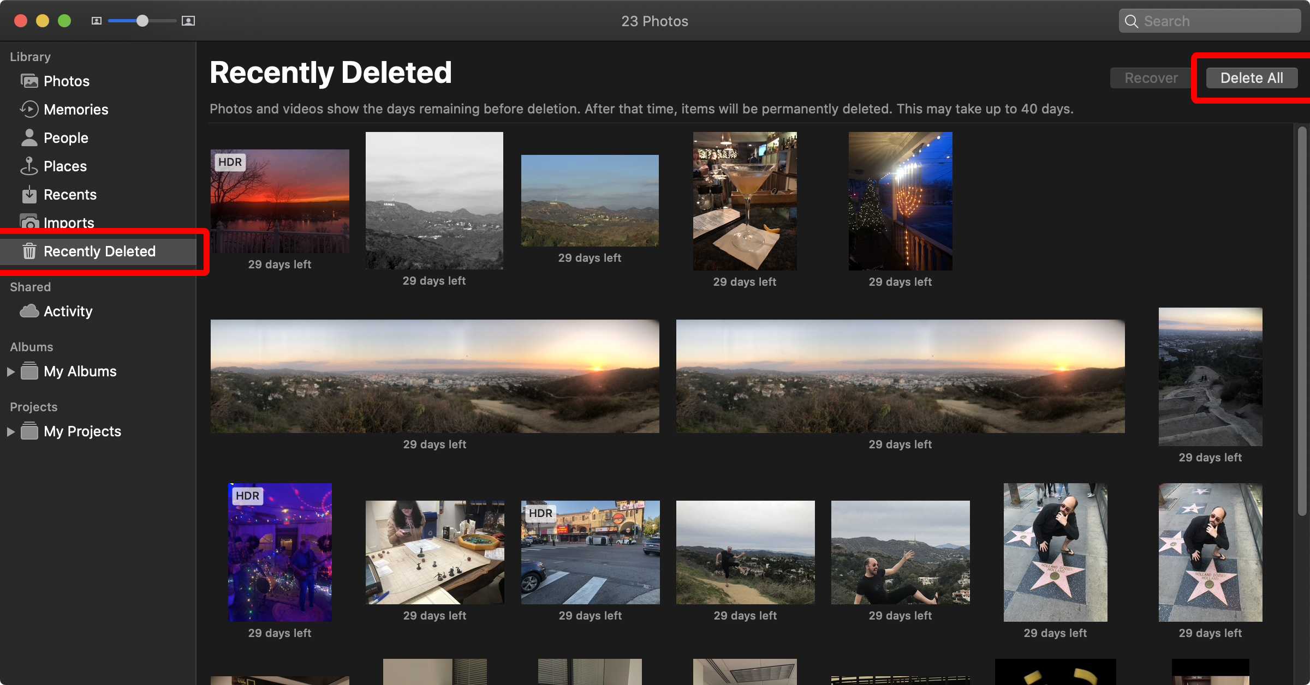Click the deletion time description text

tap(641, 109)
